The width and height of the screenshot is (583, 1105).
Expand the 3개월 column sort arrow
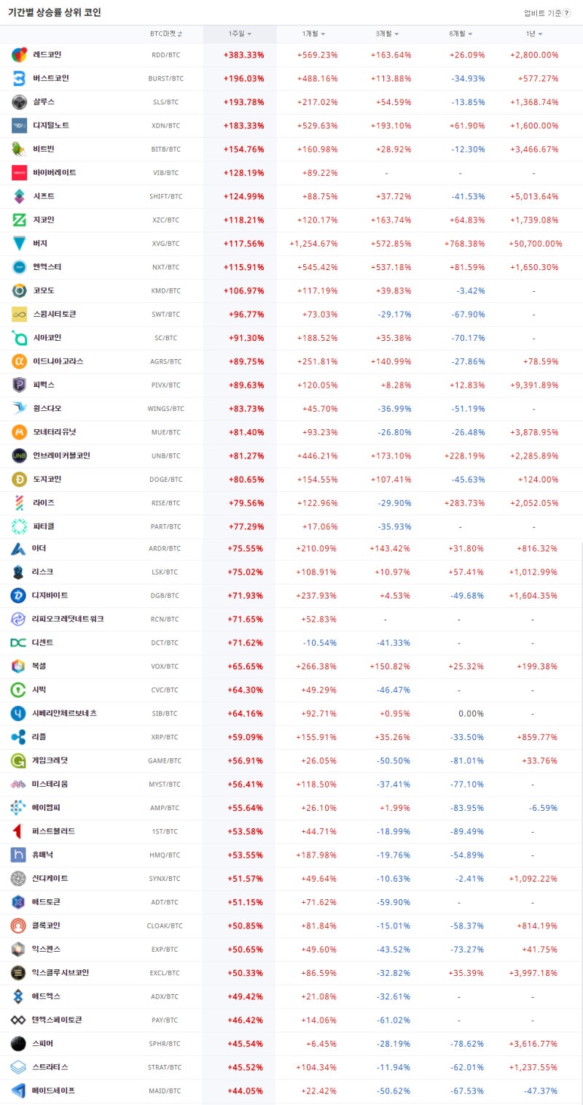(x=387, y=34)
